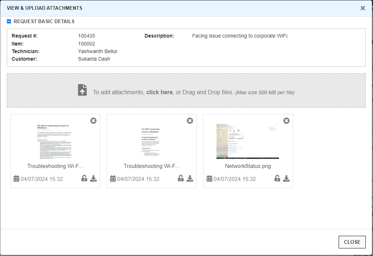Toggle lock on first Troubleshooting attachment
Viewport: 373px width, 256px height.
pyautogui.click(x=84, y=178)
